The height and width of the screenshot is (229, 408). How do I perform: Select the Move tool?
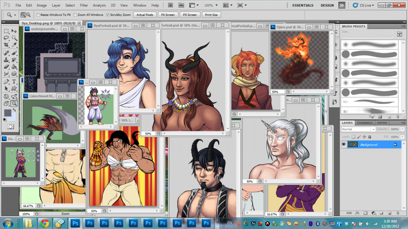pyautogui.click(x=14, y=31)
